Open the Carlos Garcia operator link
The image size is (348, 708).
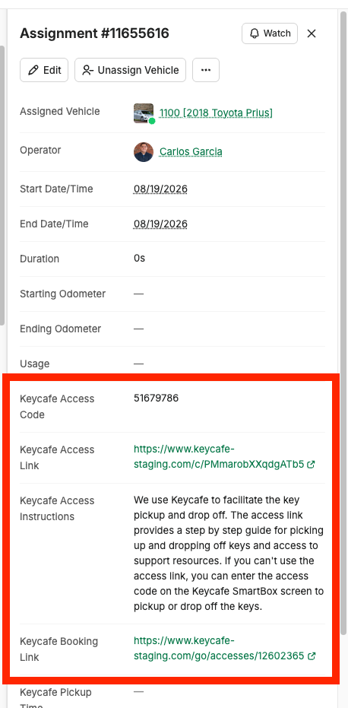click(191, 152)
